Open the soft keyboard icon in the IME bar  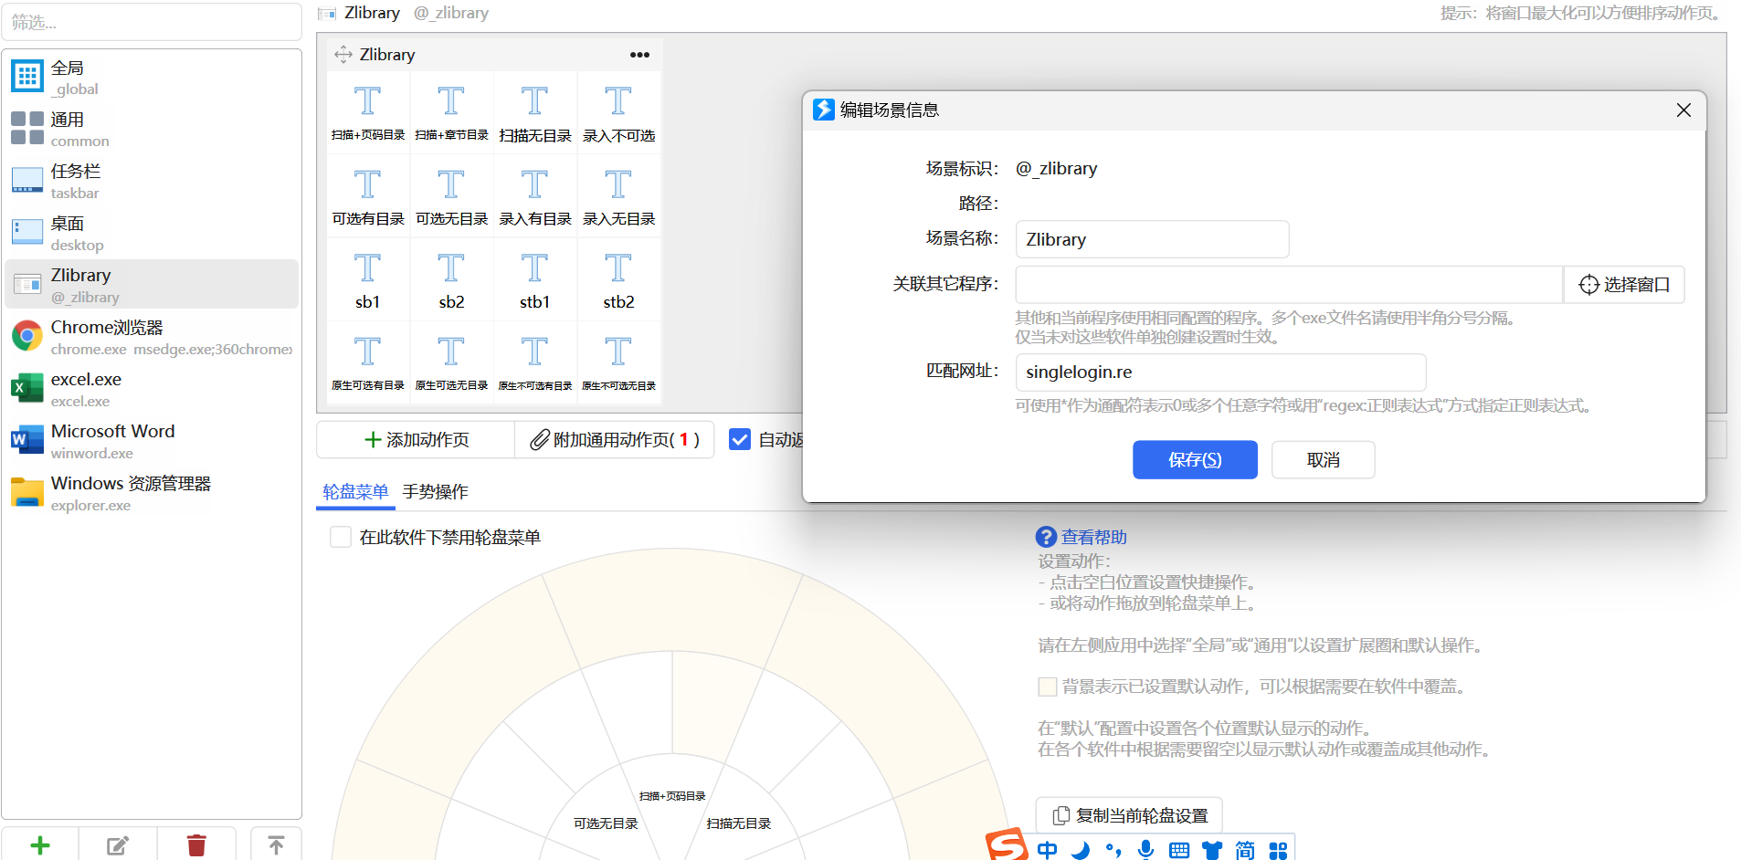1179,850
